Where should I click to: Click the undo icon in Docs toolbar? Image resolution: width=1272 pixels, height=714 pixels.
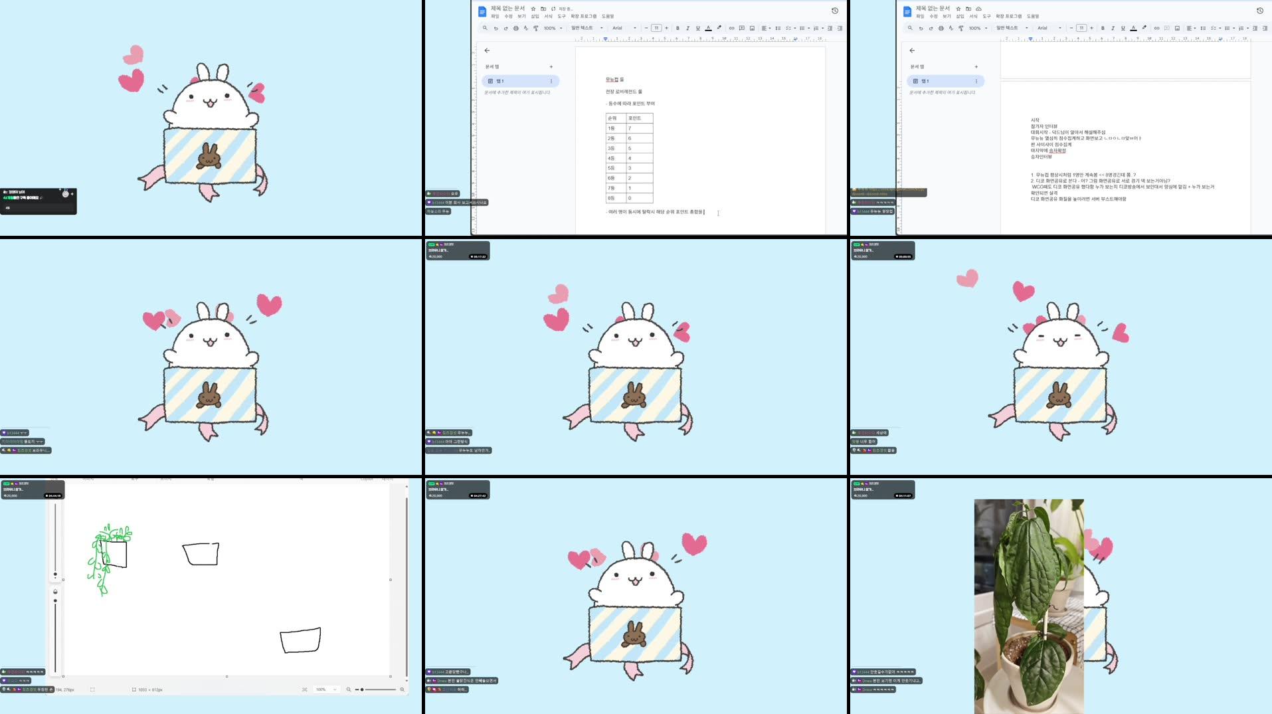point(496,28)
